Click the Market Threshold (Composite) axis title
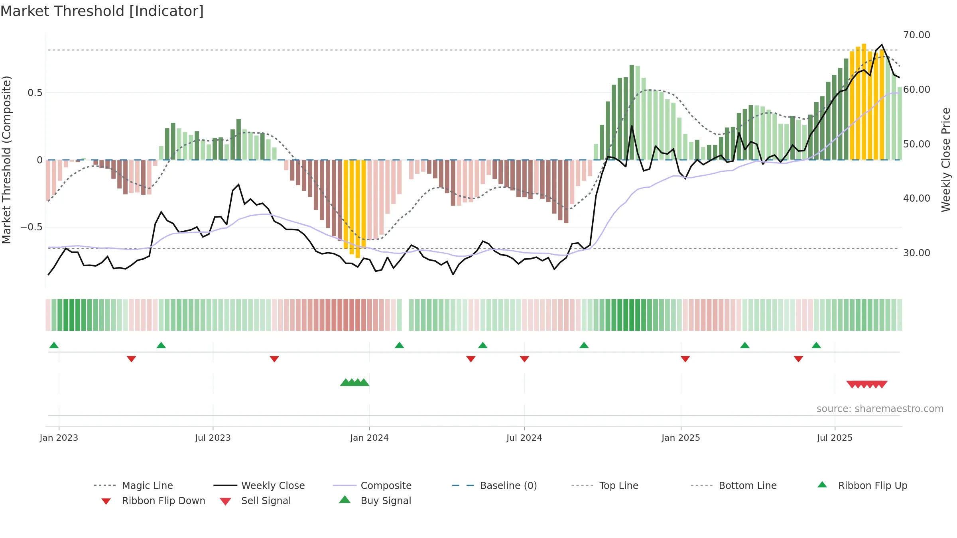The height and width of the screenshot is (538, 957). (x=6, y=160)
